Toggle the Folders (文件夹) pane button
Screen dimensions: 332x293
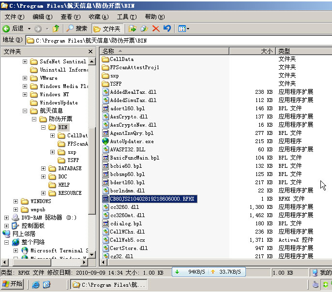pos(108,29)
